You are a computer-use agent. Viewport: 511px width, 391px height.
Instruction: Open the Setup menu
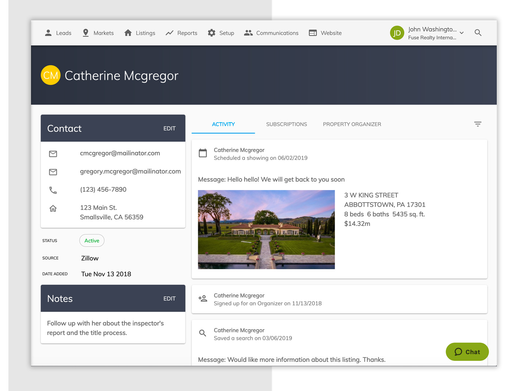[x=221, y=33]
